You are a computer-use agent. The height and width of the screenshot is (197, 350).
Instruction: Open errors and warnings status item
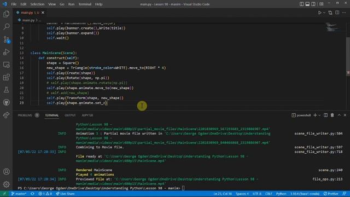45,194
